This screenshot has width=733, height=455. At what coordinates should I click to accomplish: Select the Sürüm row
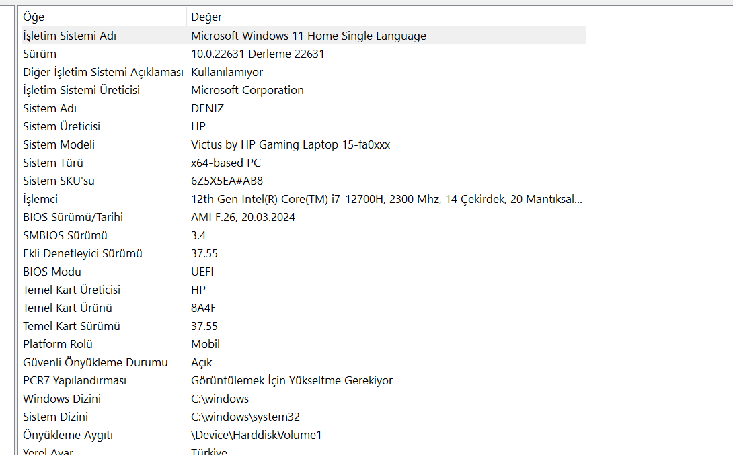click(40, 54)
